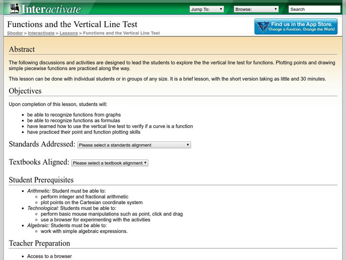Click 'be able to recognize functions from graphs'
The image size is (346, 260).
[x=74, y=115]
